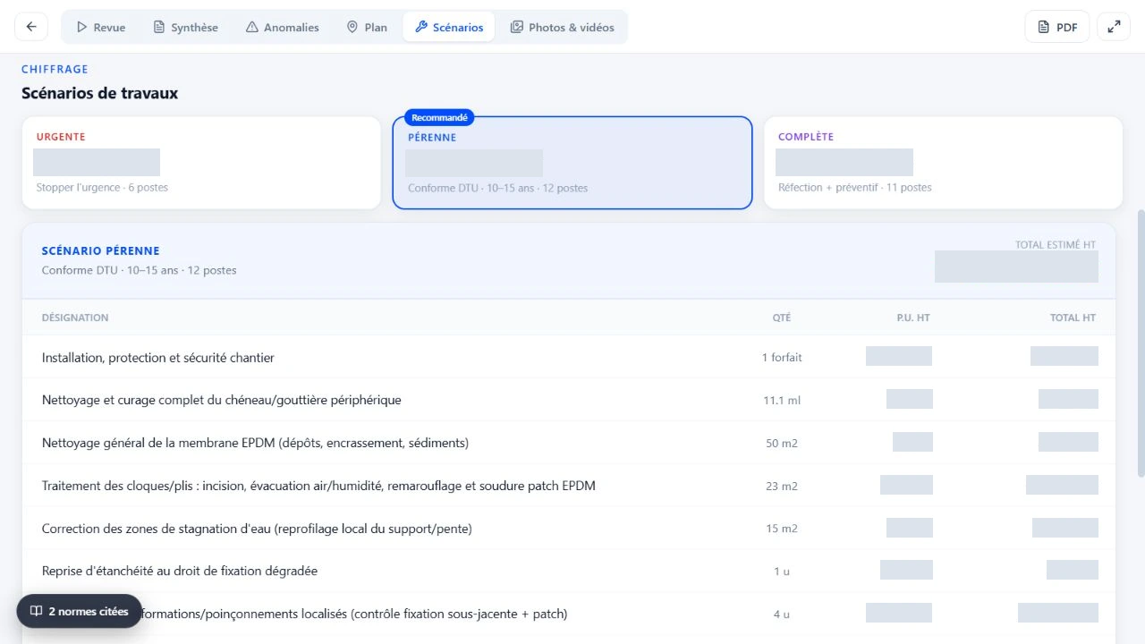This screenshot has height=644, width=1145.
Task: Click the Traitement des cloques/plis row
Action: tap(569, 486)
